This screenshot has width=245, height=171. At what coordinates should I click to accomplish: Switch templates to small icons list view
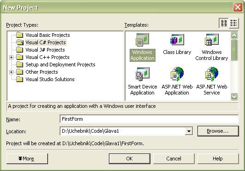pos(233,23)
